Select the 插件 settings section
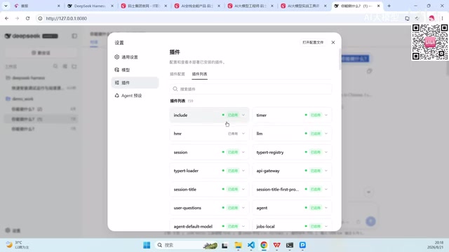This screenshot has width=449, height=252. coord(135,83)
